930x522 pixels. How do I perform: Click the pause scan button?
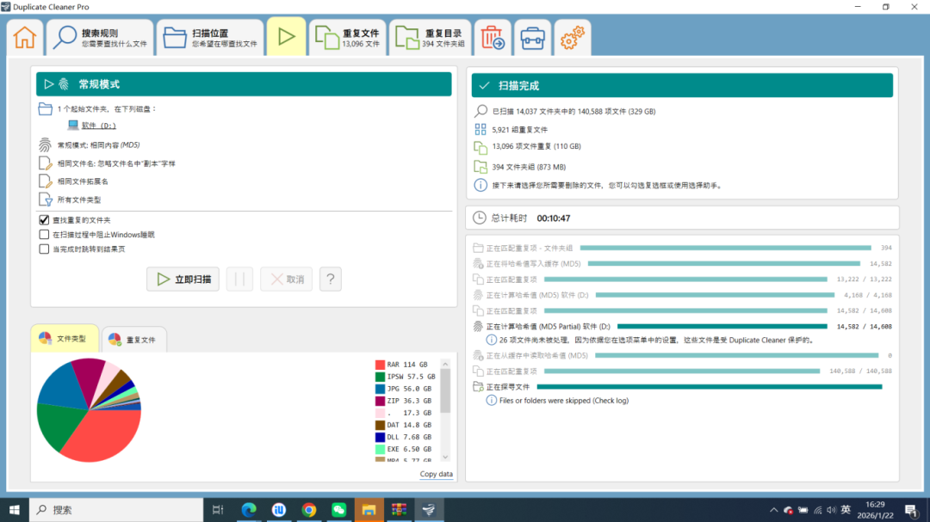pyautogui.click(x=239, y=279)
